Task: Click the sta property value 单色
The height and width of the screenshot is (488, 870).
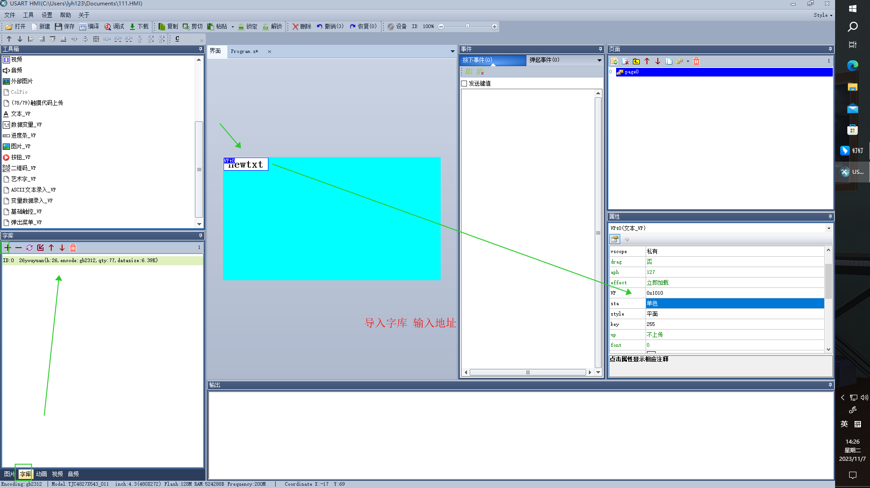Action: tap(734, 303)
